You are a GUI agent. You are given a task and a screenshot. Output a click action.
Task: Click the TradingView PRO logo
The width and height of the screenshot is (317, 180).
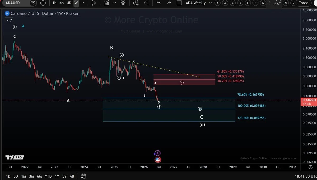click(x=15, y=157)
